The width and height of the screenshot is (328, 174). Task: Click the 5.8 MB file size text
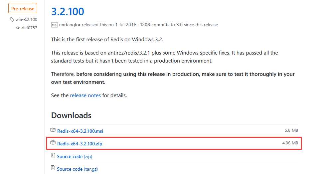[x=291, y=130]
